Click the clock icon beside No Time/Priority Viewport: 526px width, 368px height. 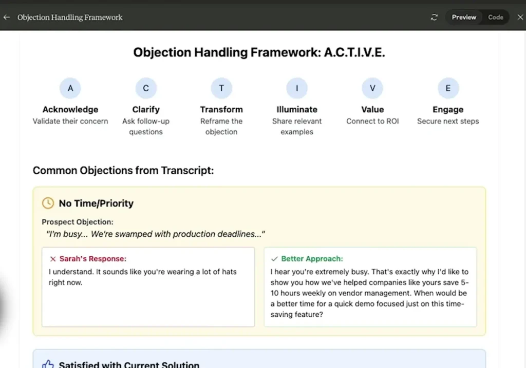pyautogui.click(x=48, y=203)
